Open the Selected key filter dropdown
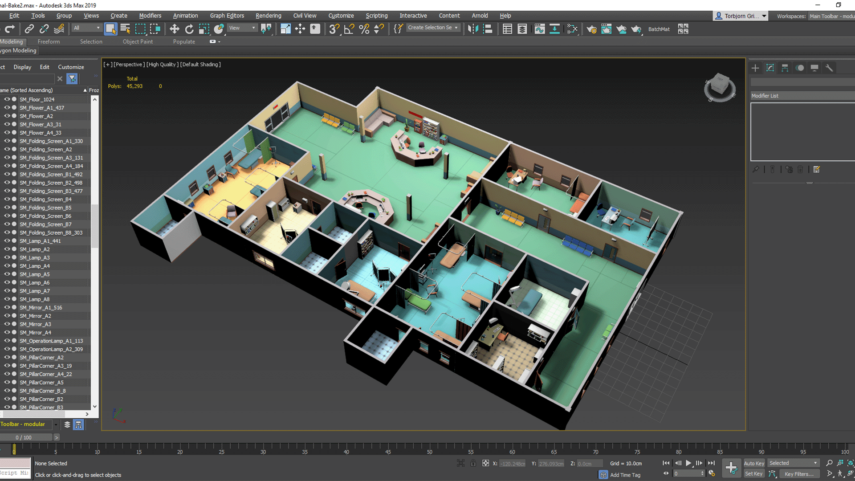855x481 pixels. (x=794, y=463)
